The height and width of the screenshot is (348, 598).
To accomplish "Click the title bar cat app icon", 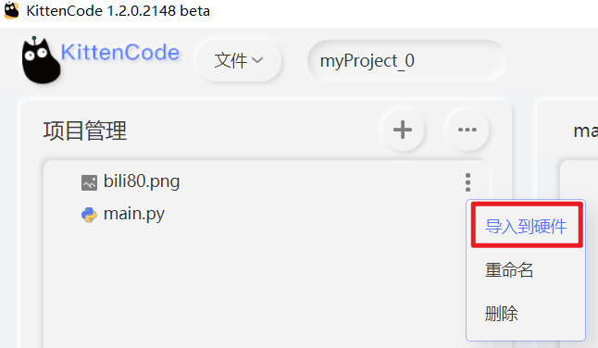I will click(11, 10).
